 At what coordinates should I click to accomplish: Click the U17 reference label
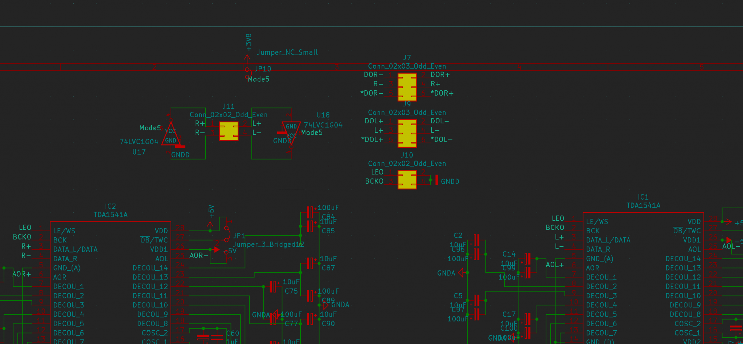tap(139, 152)
